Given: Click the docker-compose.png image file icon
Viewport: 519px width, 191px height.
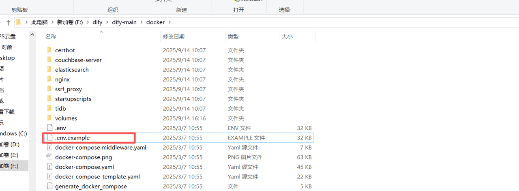Looking at the screenshot, I should click(49, 157).
